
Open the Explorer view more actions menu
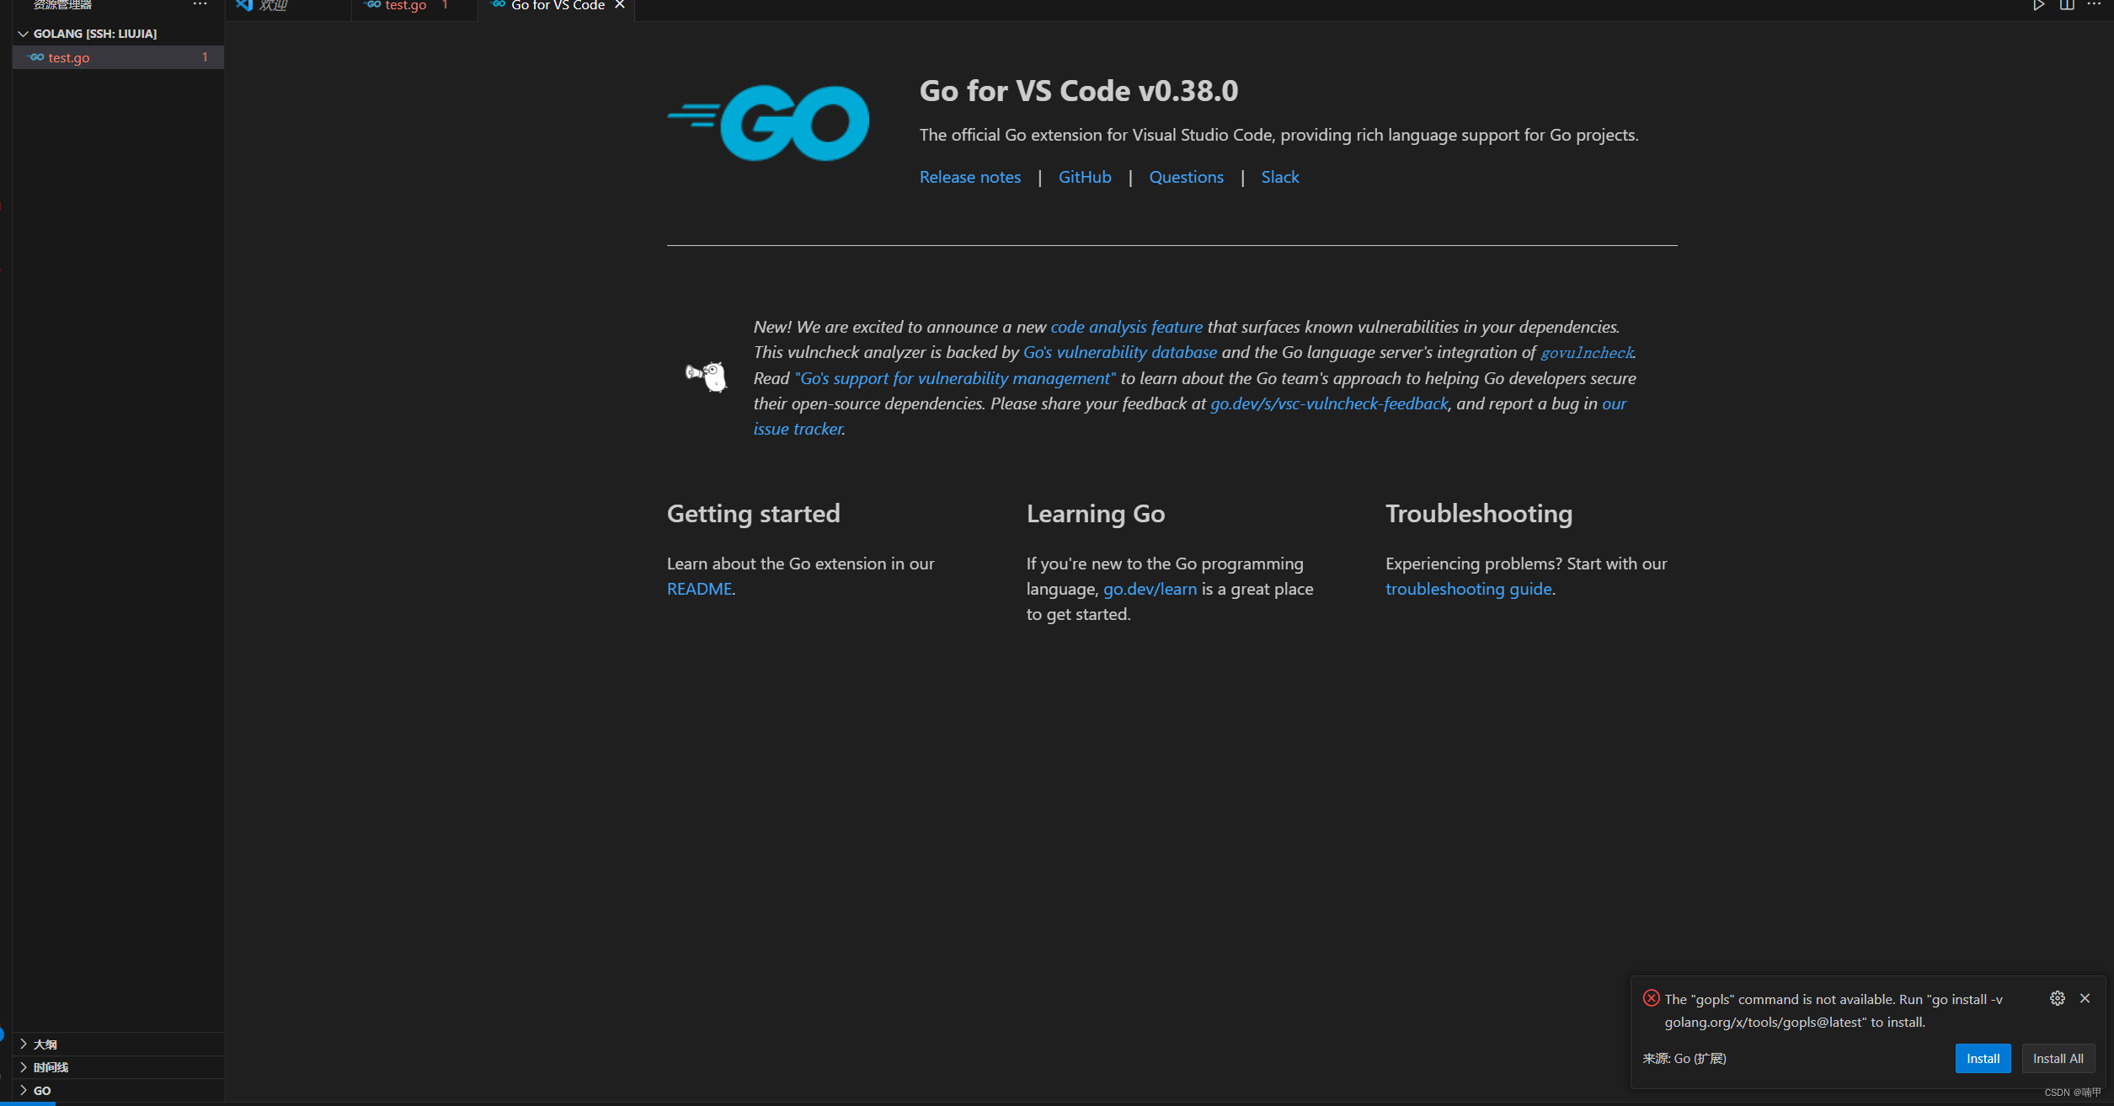tap(199, 4)
